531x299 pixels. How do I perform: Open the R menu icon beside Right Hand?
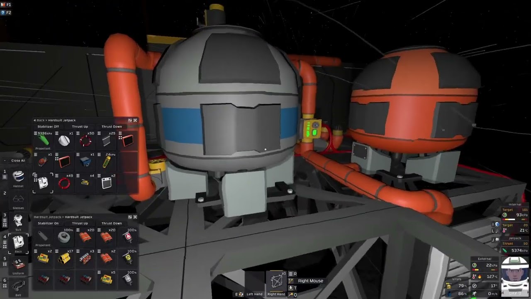coord(290,274)
